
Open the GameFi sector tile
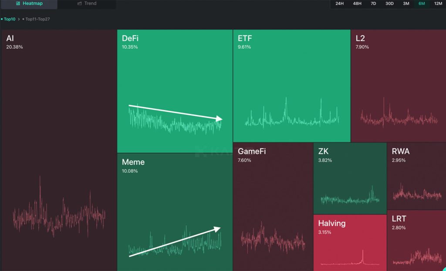273,196
